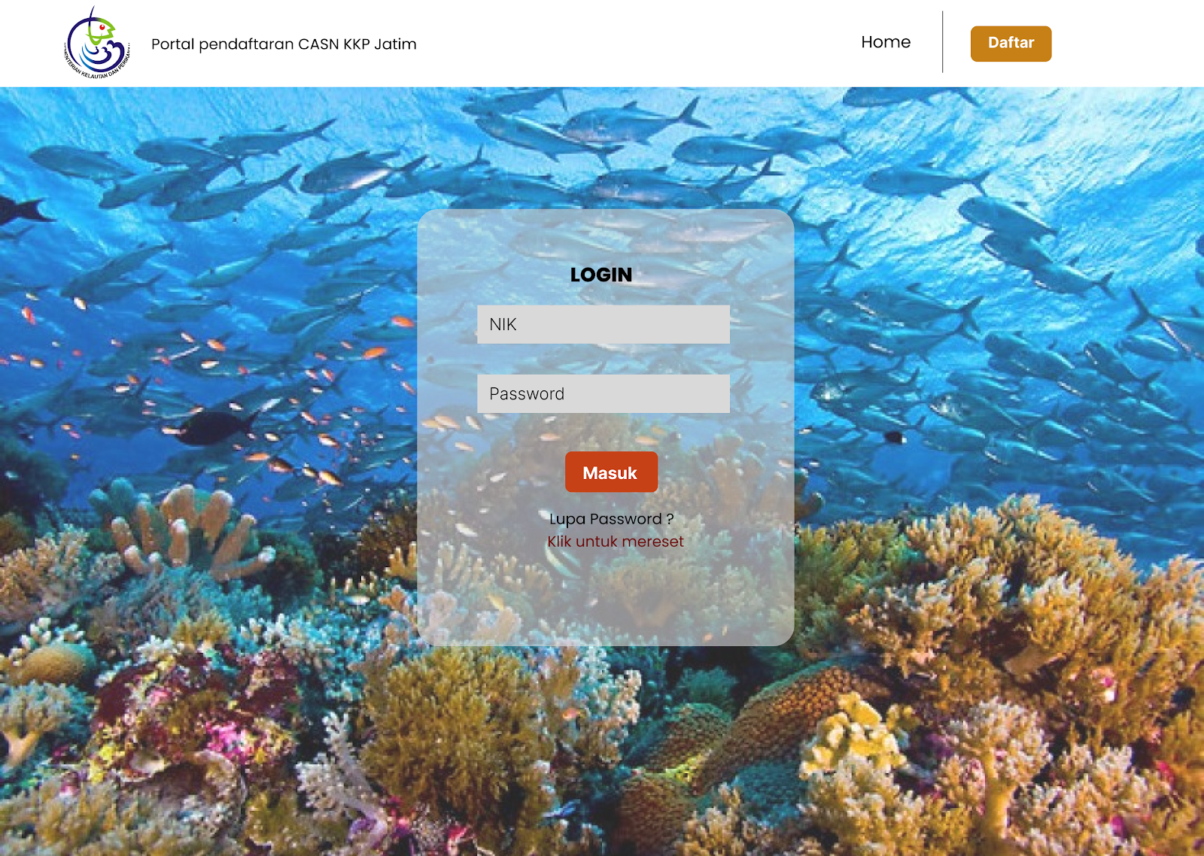This screenshot has height=856, width=1204.
Task: Focus the Password input field
Action: point(604,393)
